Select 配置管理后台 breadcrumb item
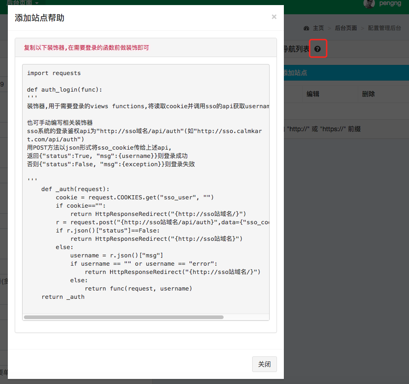Image resolution: width=409 pixels, height=384 pixels. (x=385, y=28)
